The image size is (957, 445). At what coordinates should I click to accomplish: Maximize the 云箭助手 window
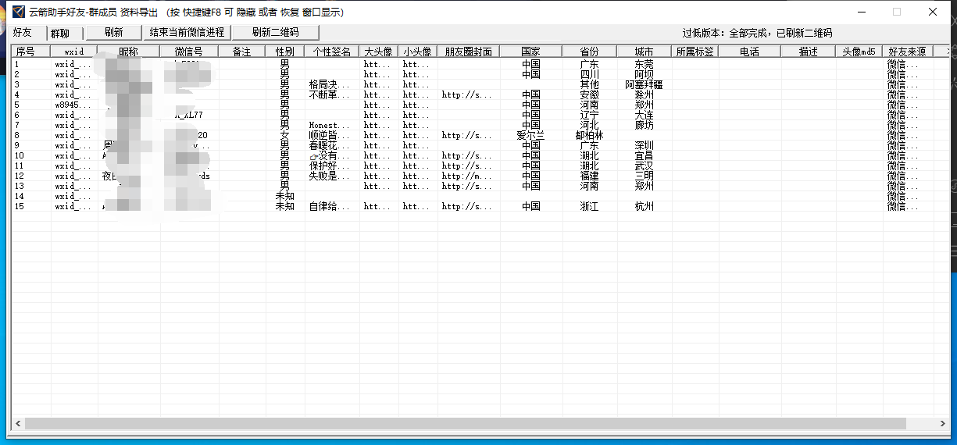pos(897,12)
